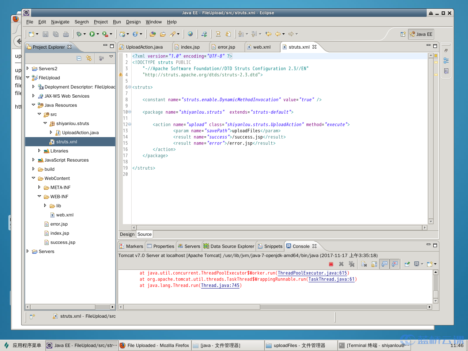Viewport: 468px width, 351px height.
Task: Toggle Show Console When Standard Error Changes
Action: (395, 264)
